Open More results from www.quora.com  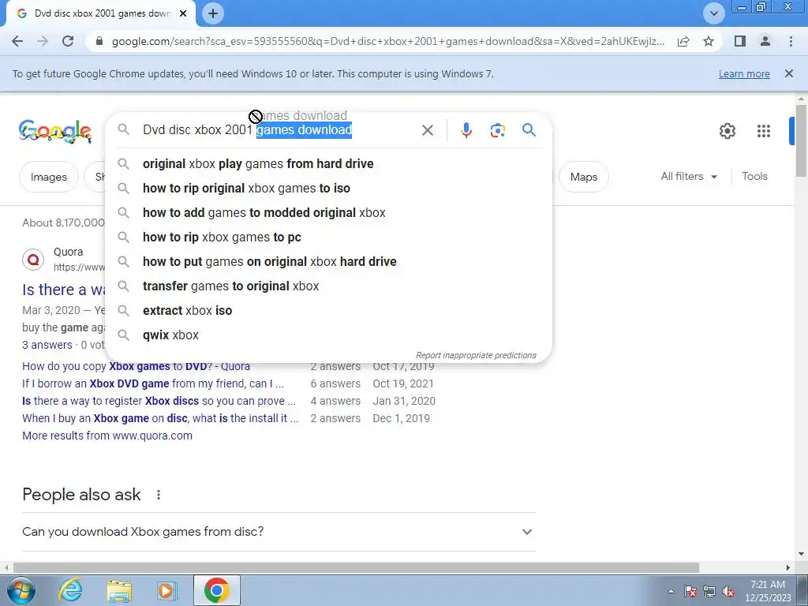pyautogui.click(x=107, y=436)
